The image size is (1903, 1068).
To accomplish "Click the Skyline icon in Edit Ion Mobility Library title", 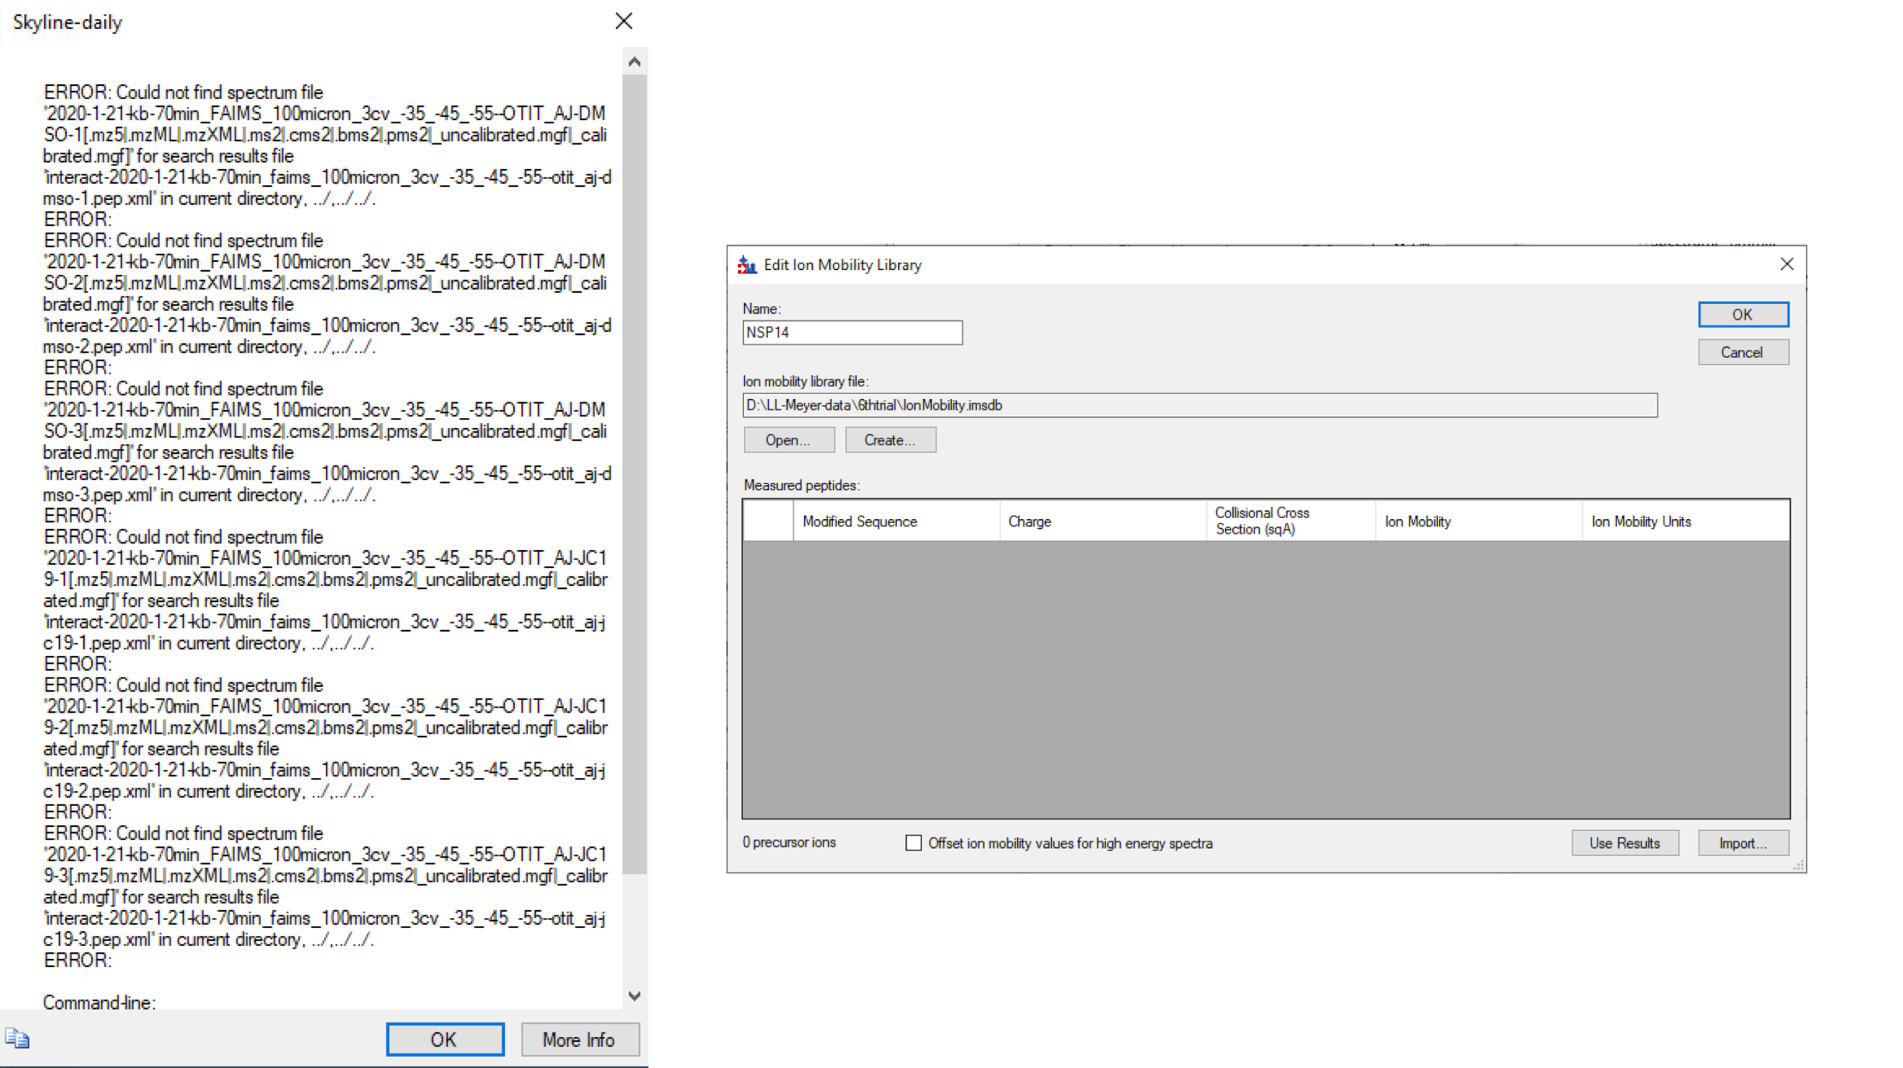I will click(747, 264).
